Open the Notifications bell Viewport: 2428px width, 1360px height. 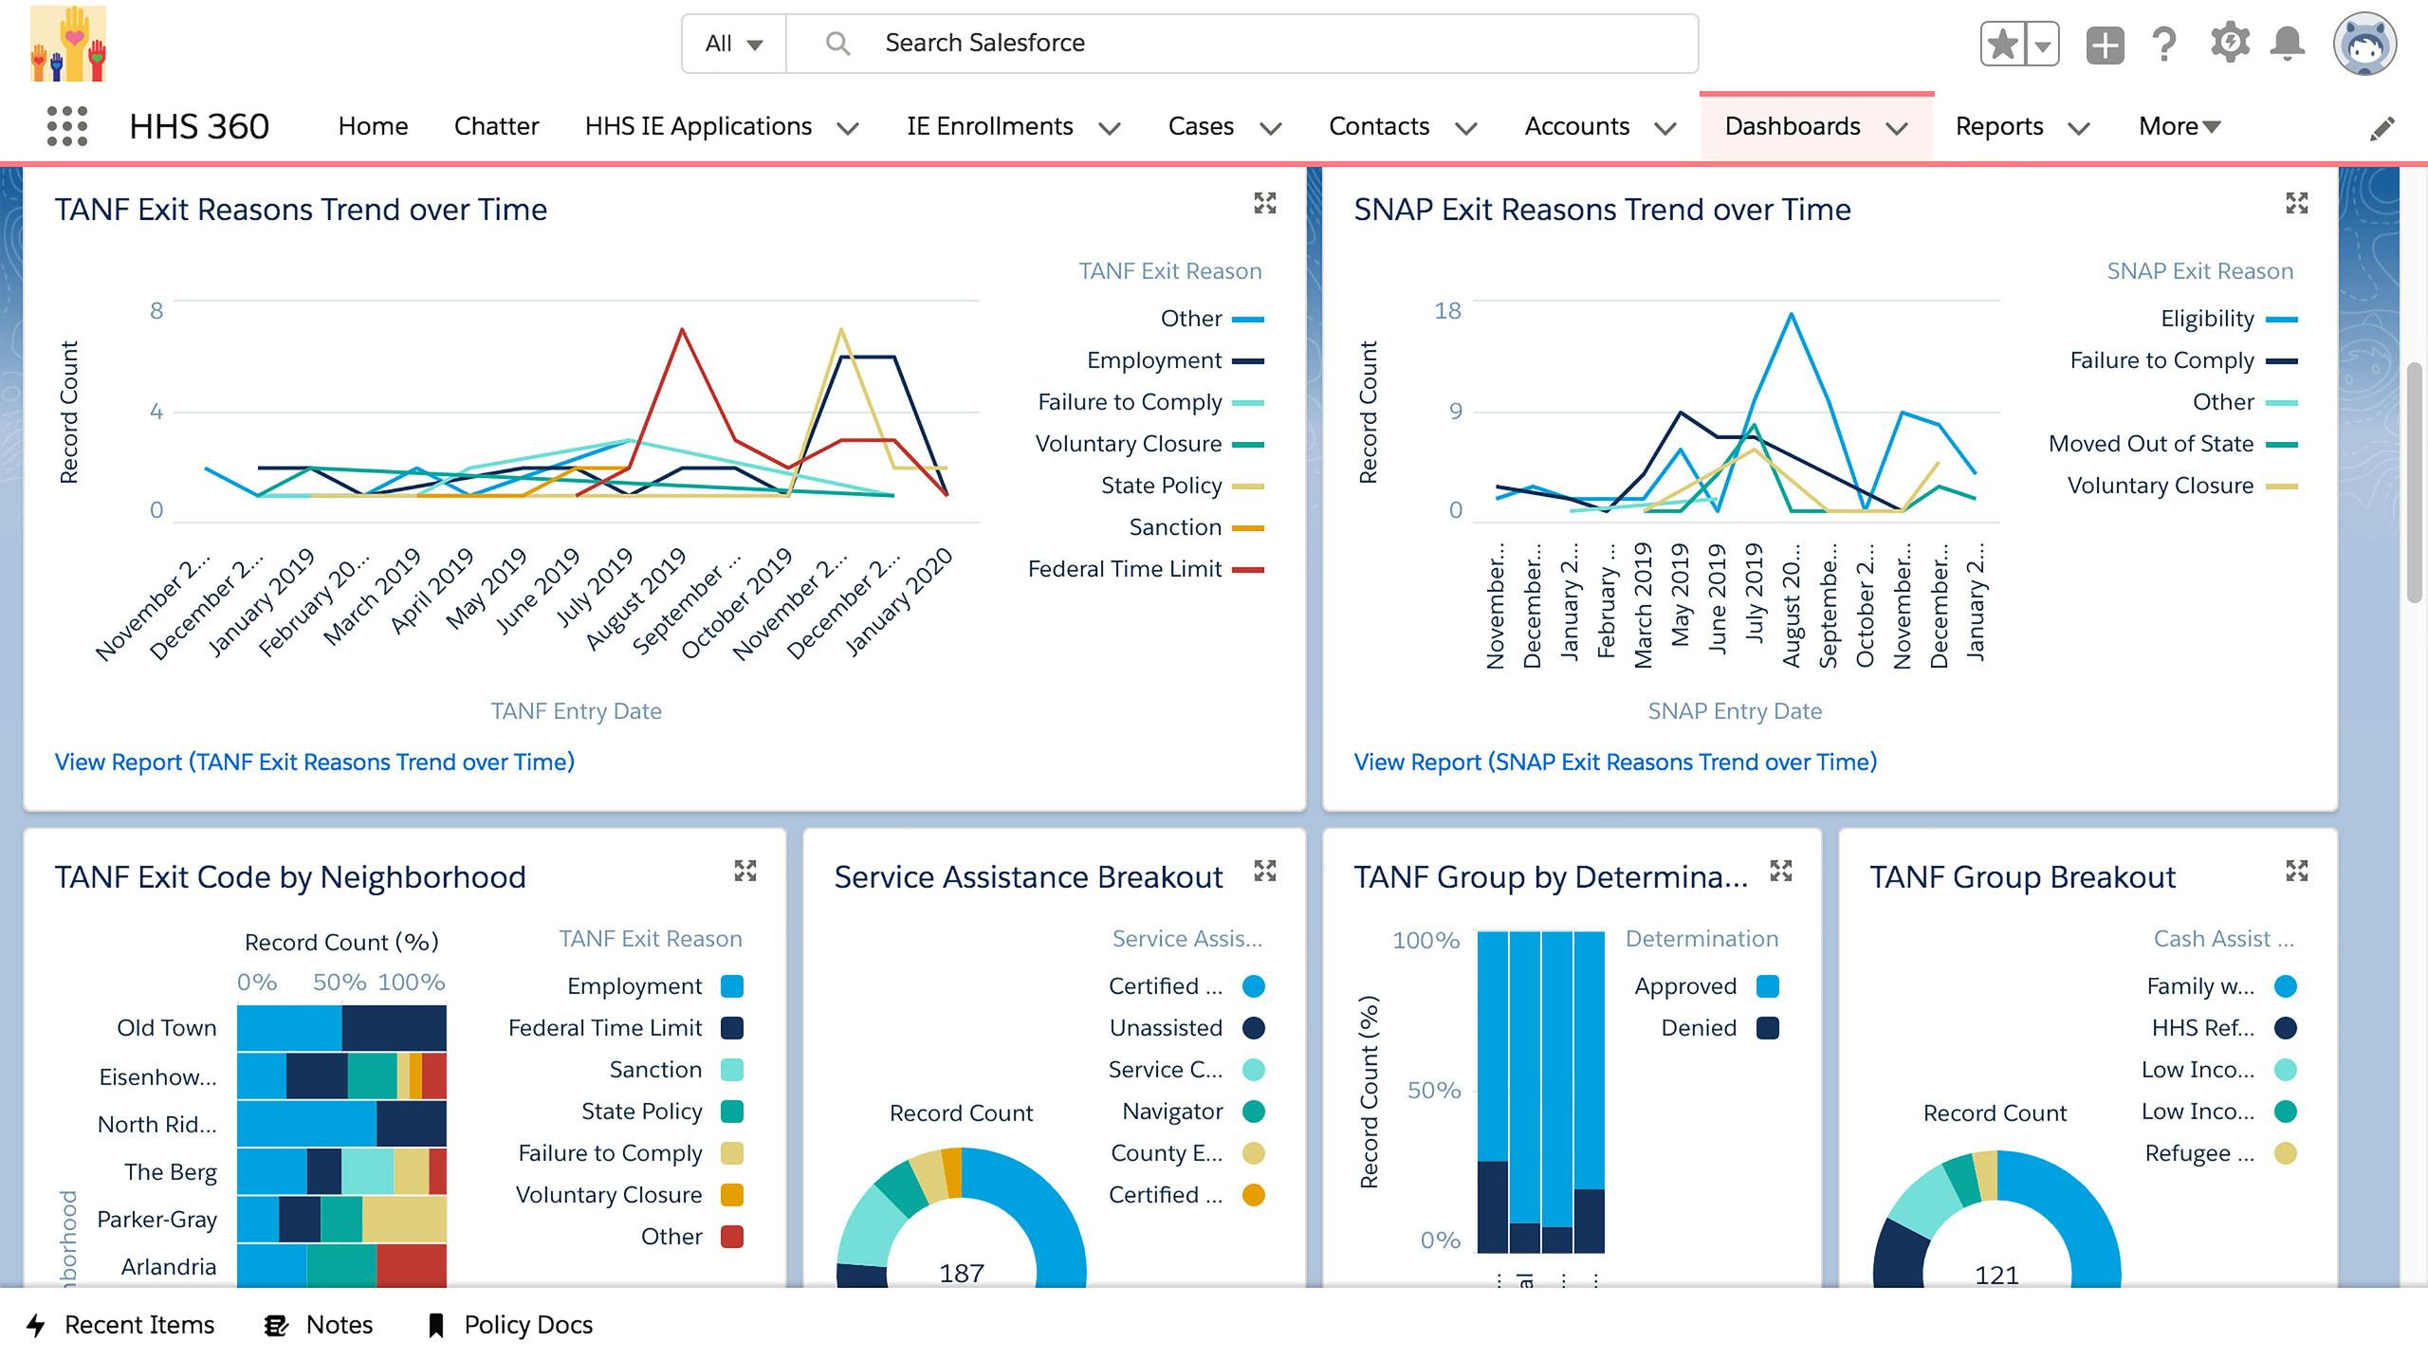pos(2288,44)
